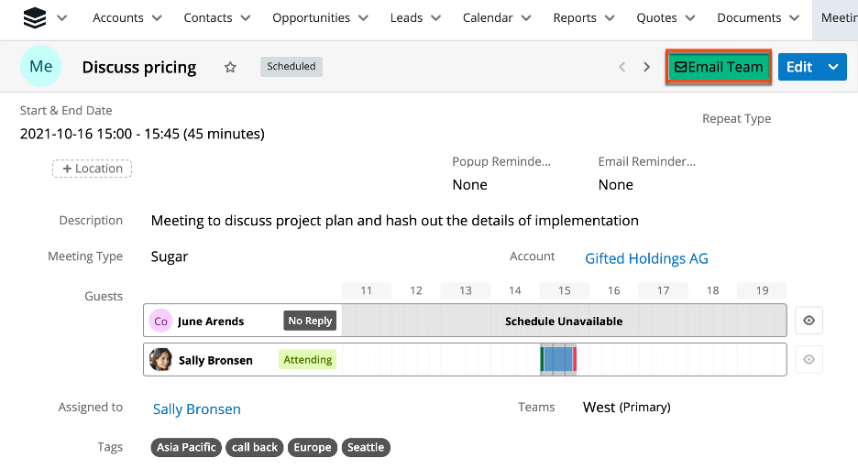Click the blue meeting block on Sally's timeline
The image size is (858, 469).
tap(558, 359)
